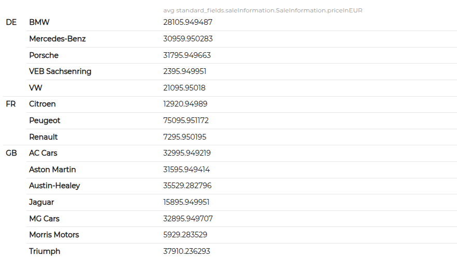
Task: Select the Triumph row label
Action: [45, 251]
